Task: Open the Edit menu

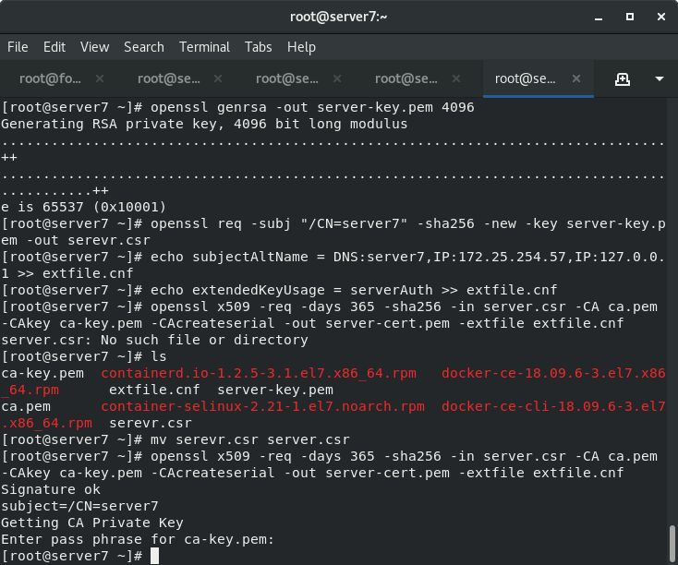Action: [54, 47]
